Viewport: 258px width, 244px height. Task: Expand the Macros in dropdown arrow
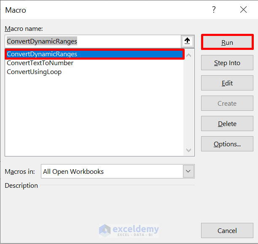[x=188, y=171]
